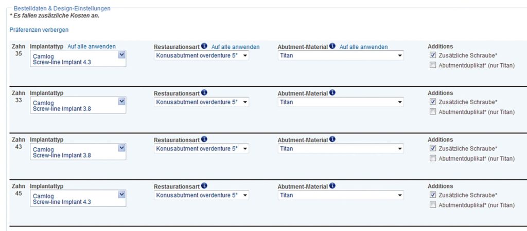This screenshot has height=231, width=527.
Task: Click info icon beside Abutment-Material for tooth 35
Action: (x=332, y=46)
